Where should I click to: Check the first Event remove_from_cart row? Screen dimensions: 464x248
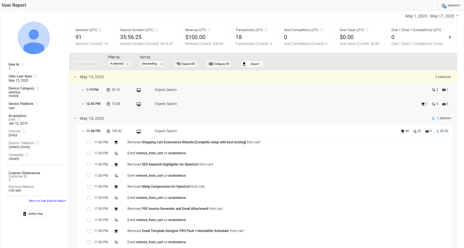[89, 153]
